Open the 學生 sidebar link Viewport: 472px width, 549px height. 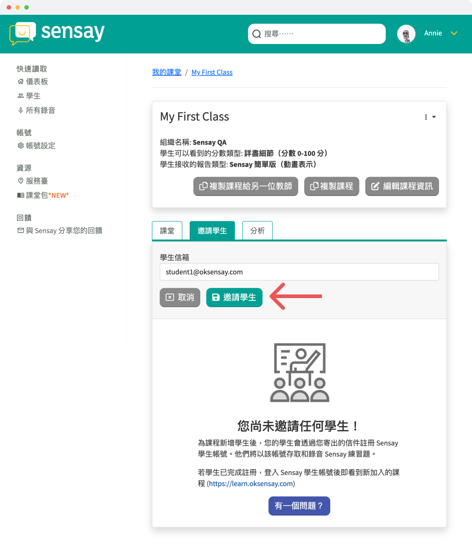tap(33, 96)
